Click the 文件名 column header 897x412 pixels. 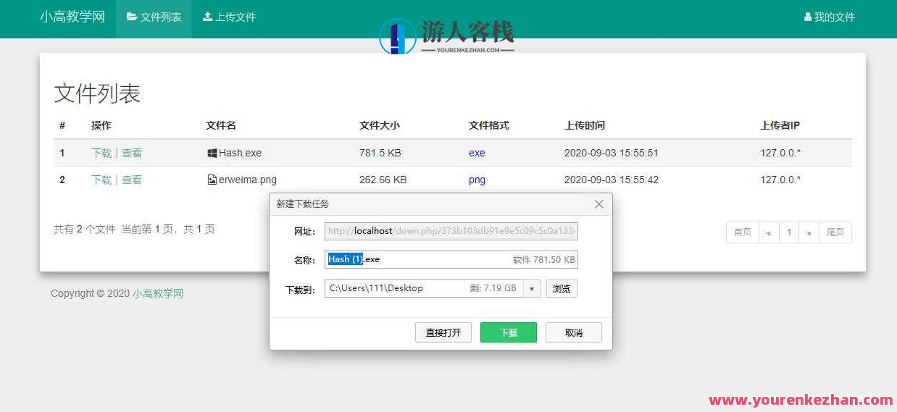pos(221,125)
